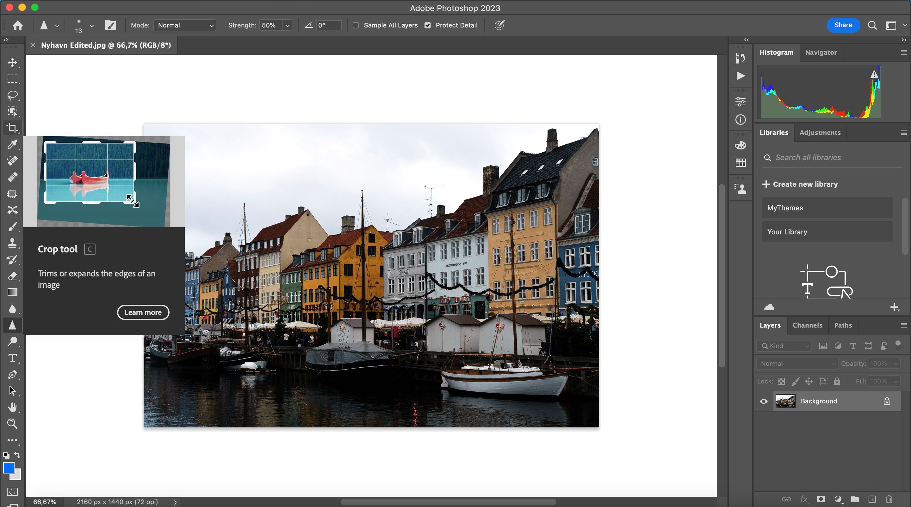911x507 pixels.
Task: Enable Sample All Layers
Action: tap(356, 25)
